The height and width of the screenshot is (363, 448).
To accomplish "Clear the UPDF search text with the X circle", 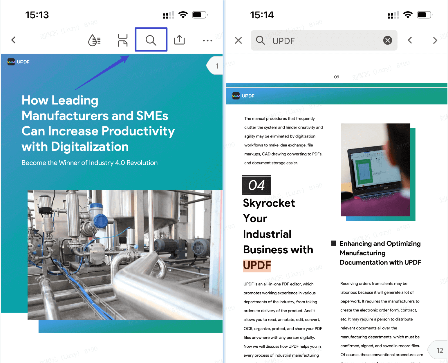I will click(388, 40).
